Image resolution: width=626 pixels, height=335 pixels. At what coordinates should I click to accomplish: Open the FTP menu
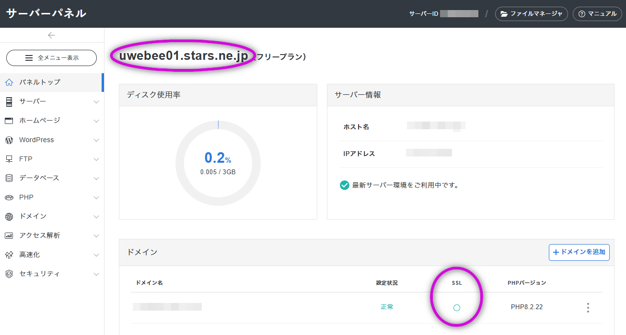coord(52,159)
